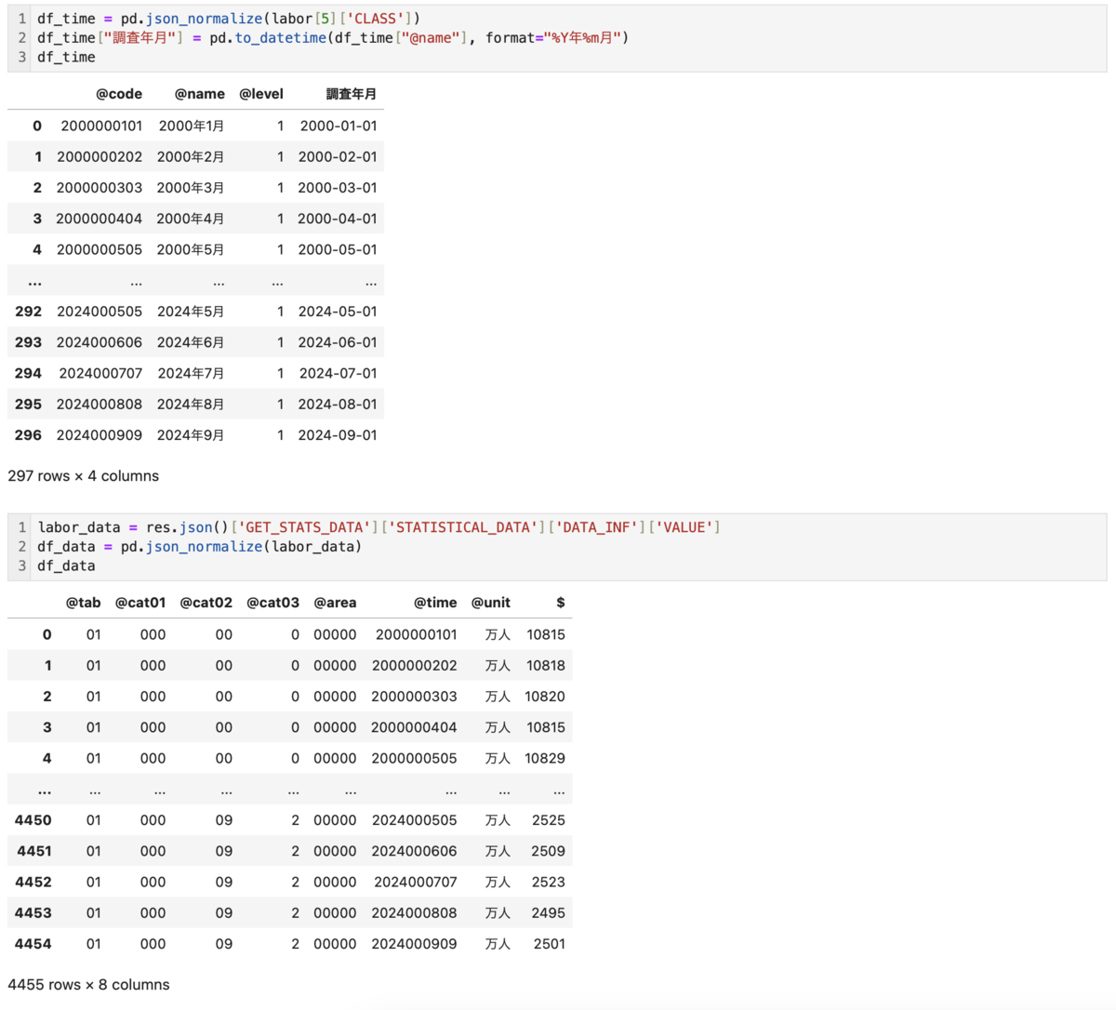1116x1010 pixels.
Task: Select the @cat02 column header
Action: [x=206, y=603]
